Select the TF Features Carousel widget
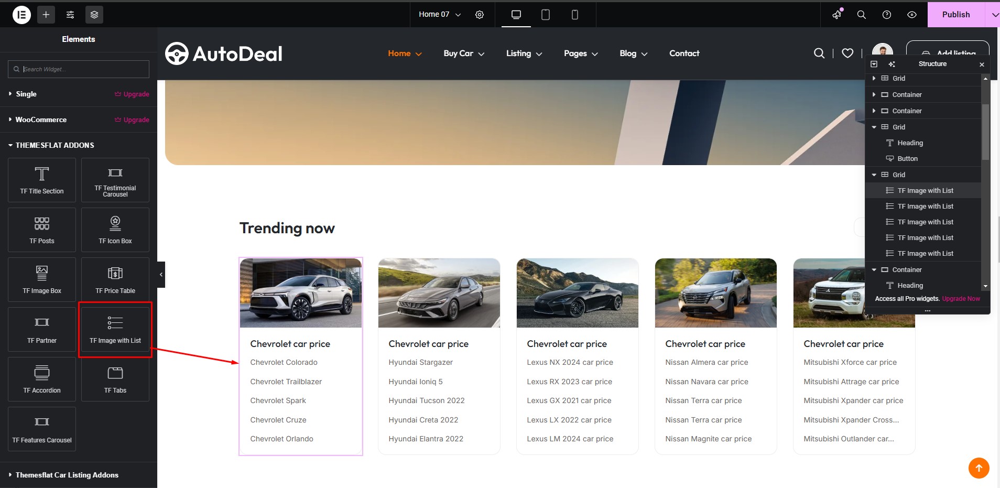1000x488 pixels. coord(42,429)
